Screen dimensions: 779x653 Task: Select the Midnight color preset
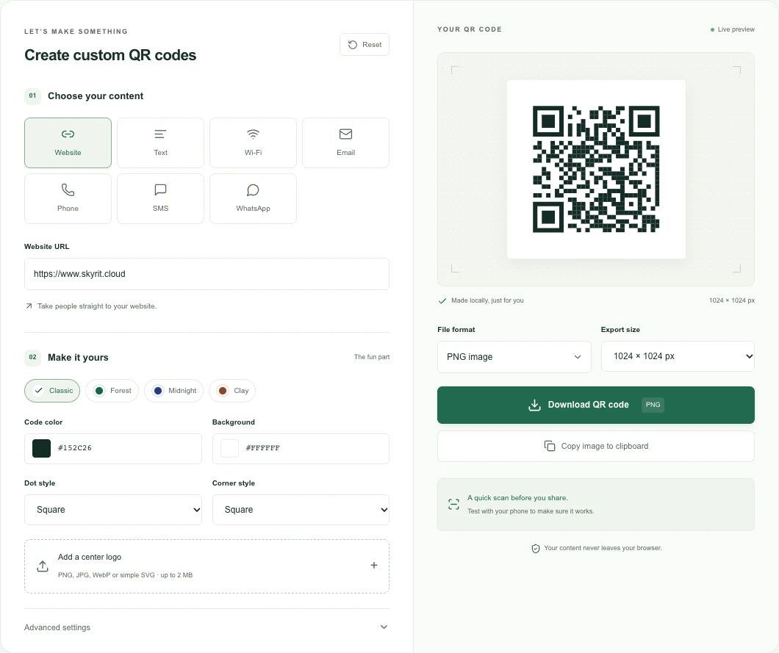[174, 391]
